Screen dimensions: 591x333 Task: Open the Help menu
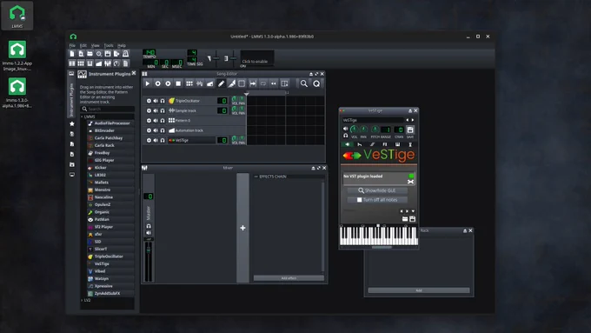122,45
